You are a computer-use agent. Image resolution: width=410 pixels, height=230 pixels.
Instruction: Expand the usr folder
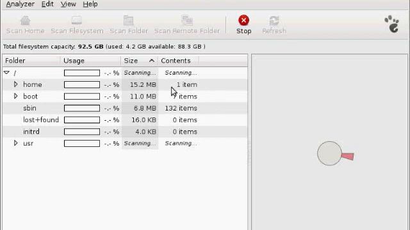(x=15, y=143)
